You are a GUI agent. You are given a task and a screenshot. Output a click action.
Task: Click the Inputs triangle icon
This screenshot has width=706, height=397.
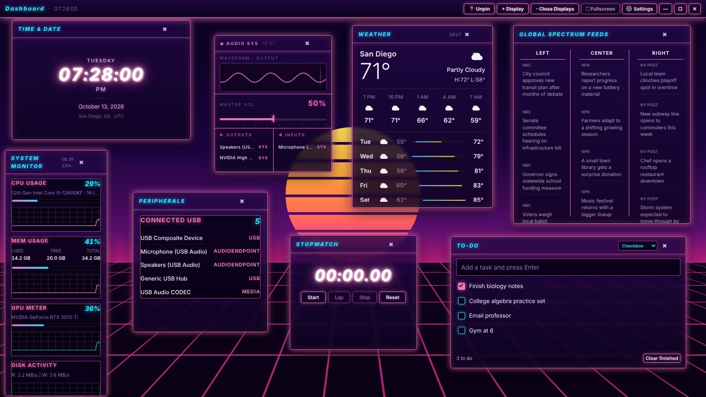point(280,135)
